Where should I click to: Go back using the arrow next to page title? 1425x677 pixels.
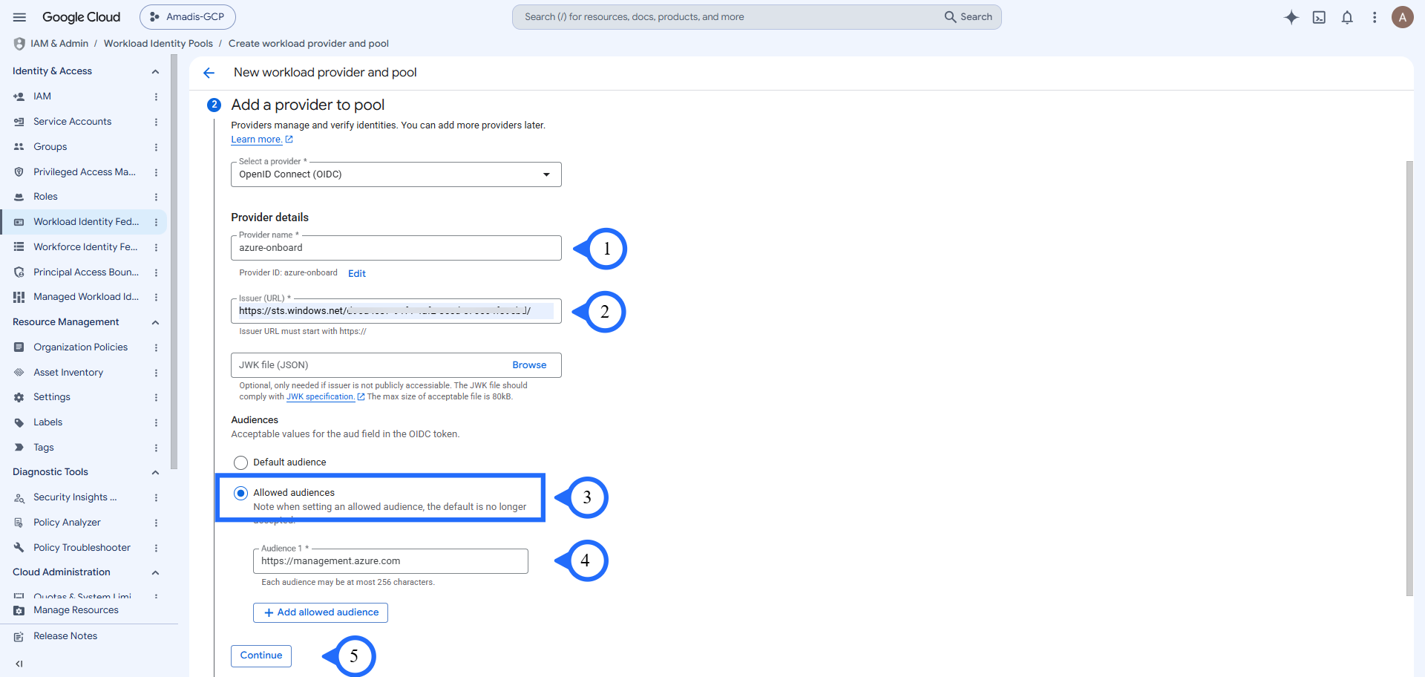209,73
